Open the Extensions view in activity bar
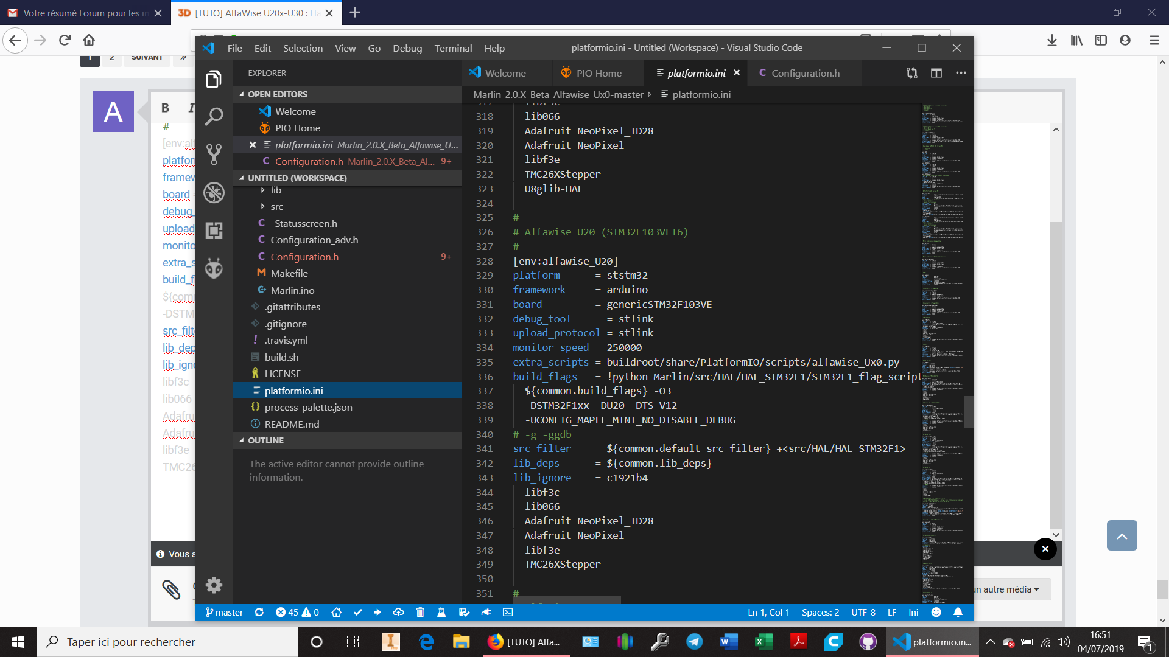Screen dimensions: 1169x657 (x=214, y=231)
